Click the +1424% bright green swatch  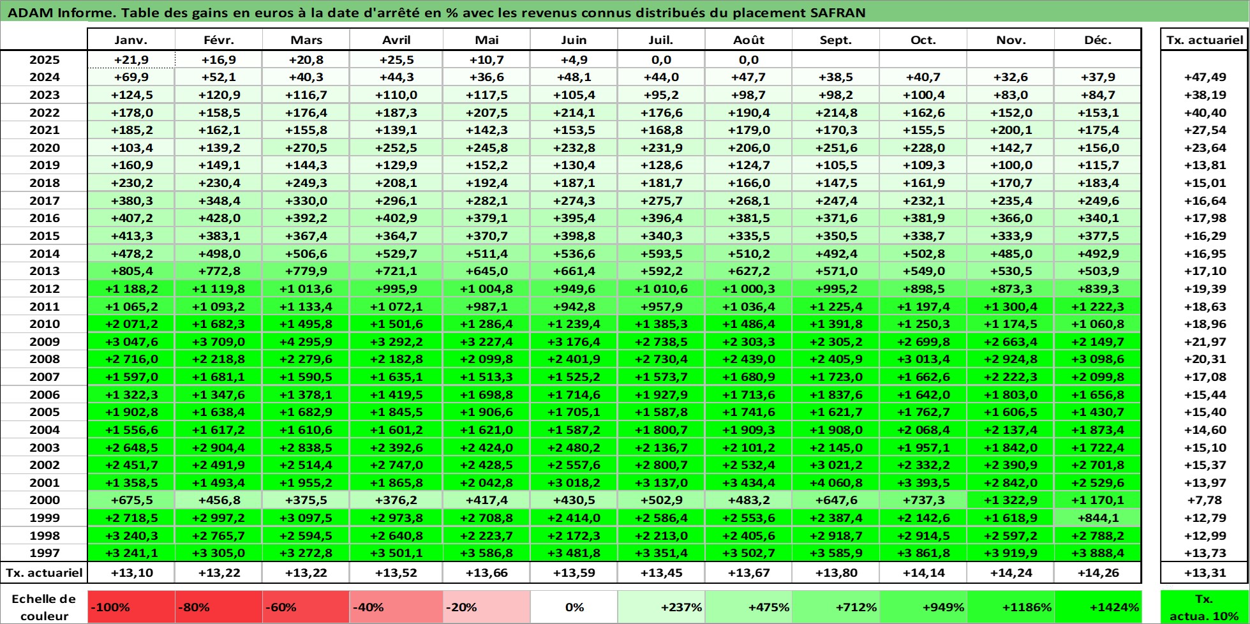1097,607
